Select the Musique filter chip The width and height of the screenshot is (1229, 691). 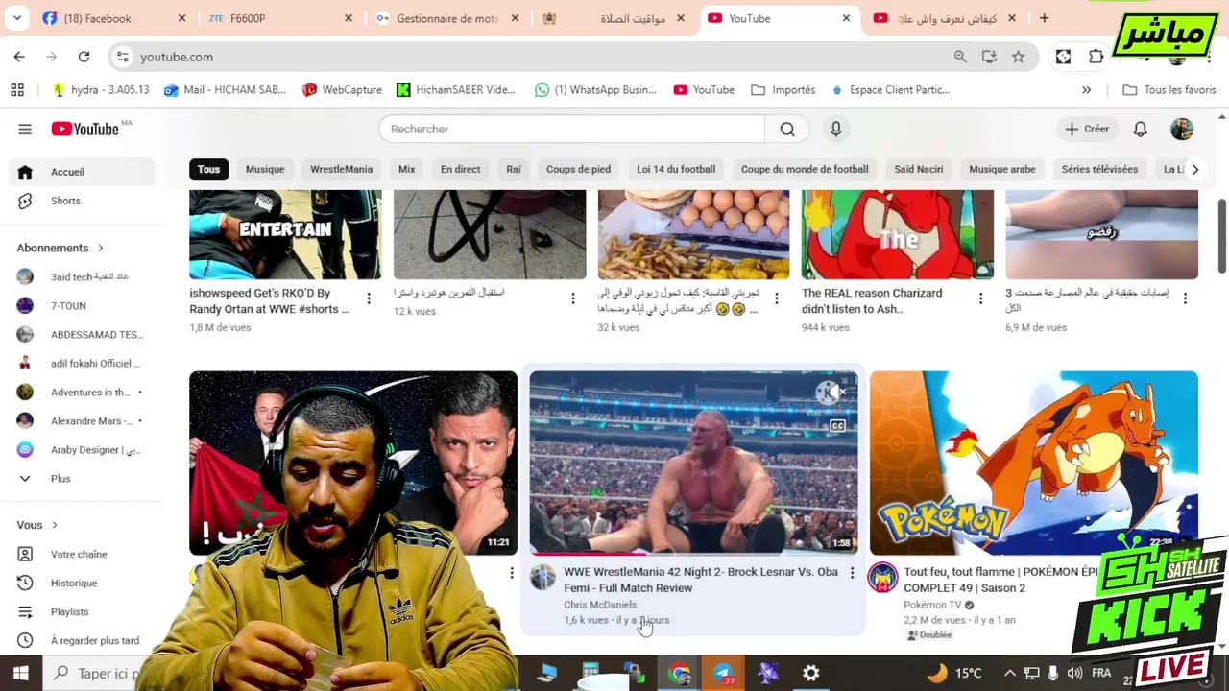click(x=265, y=169)
